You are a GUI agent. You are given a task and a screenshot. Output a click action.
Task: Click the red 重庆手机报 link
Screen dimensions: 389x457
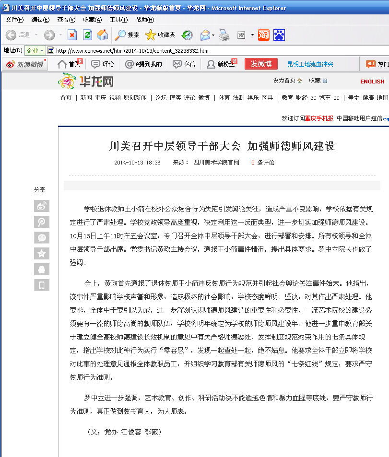(319, 118)
